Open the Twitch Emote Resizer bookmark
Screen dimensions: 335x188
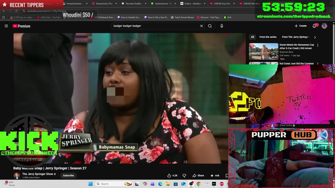tap(182, 17)
